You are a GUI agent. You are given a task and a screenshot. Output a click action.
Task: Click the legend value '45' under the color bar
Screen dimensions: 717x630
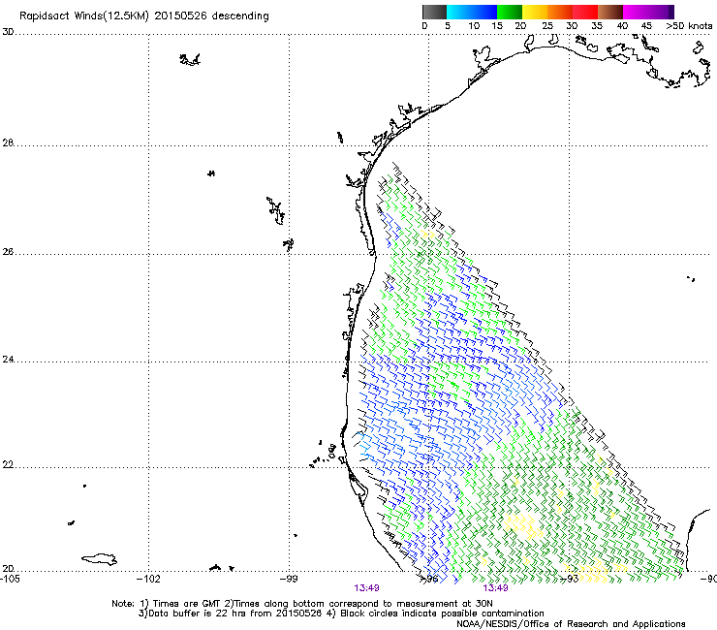click(x=646, y=26)
